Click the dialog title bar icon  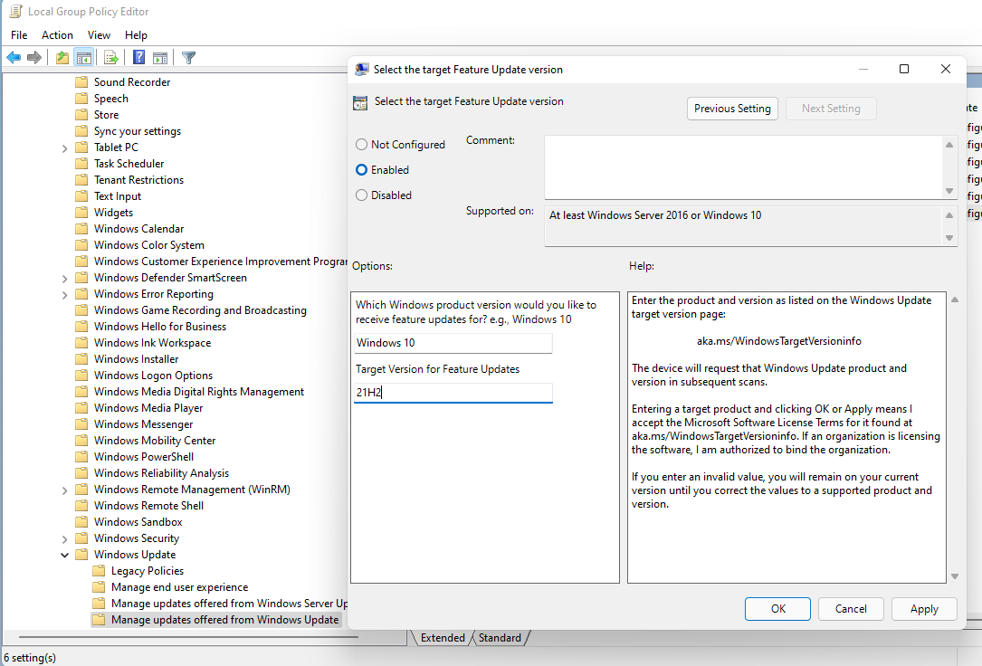click(361, 70)
